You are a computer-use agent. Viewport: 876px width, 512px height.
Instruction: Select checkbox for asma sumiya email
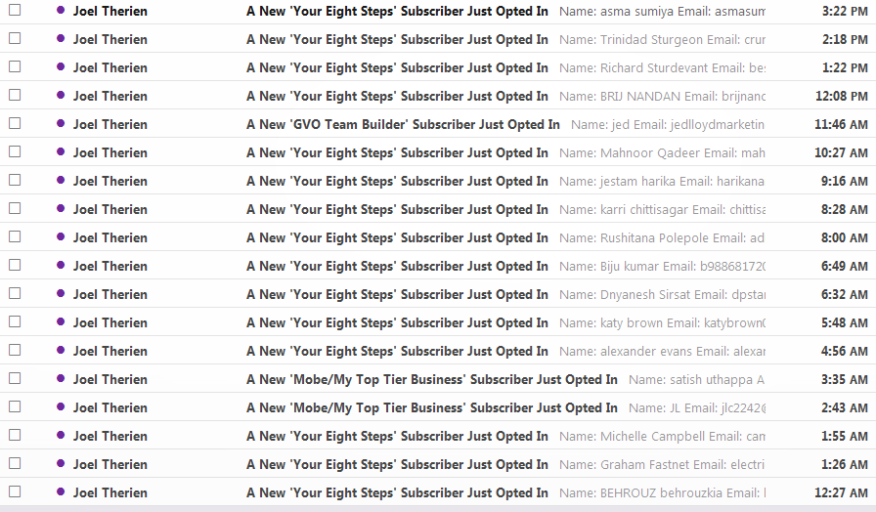(15, 10)
